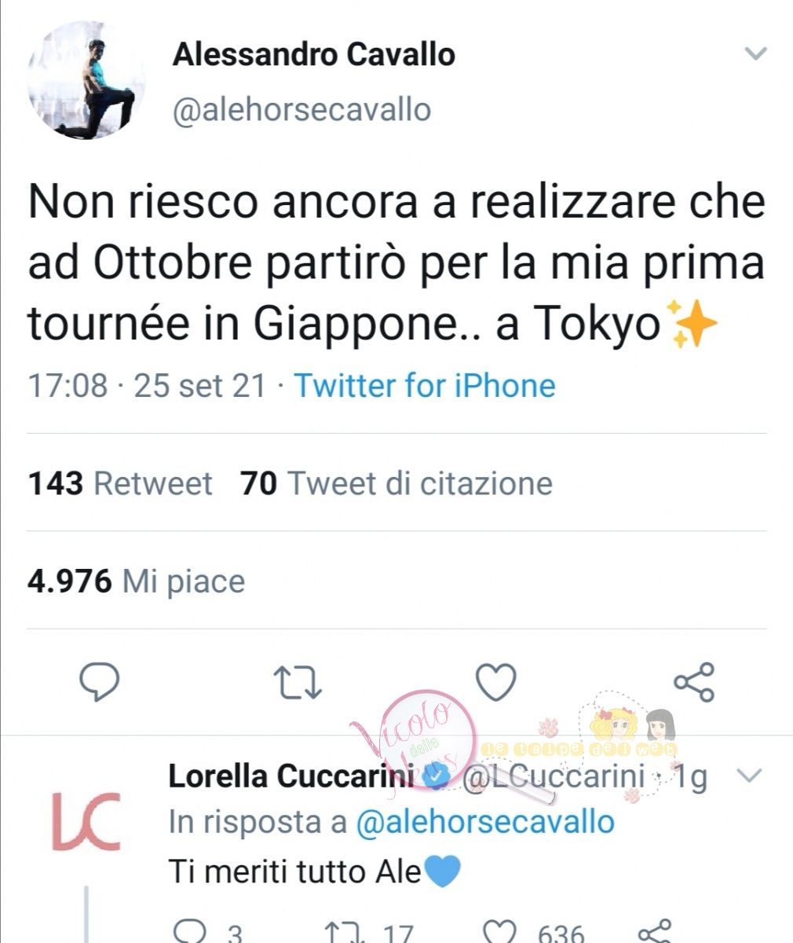Click the Twitter for iPhone source link
The width and height of the screenshot is (793, 943).
tap(425, 386)
